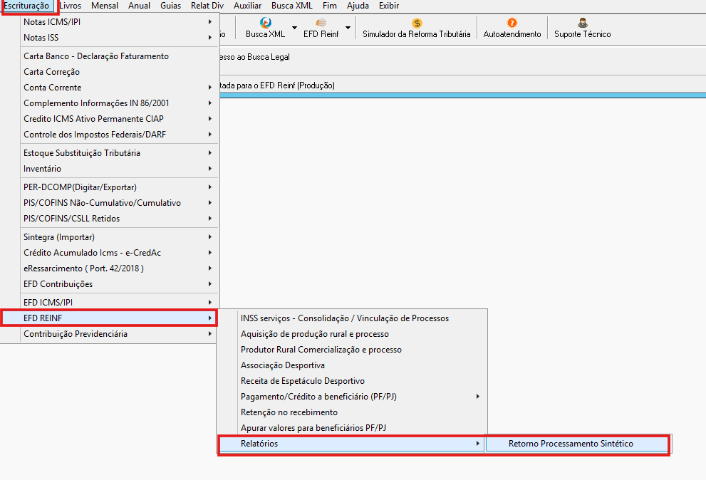The height and width of the screenshot is (480, 706).
Task: Expand the EFD Reinf toolbar dropdown arrow
Action: [x=348, y=28]
